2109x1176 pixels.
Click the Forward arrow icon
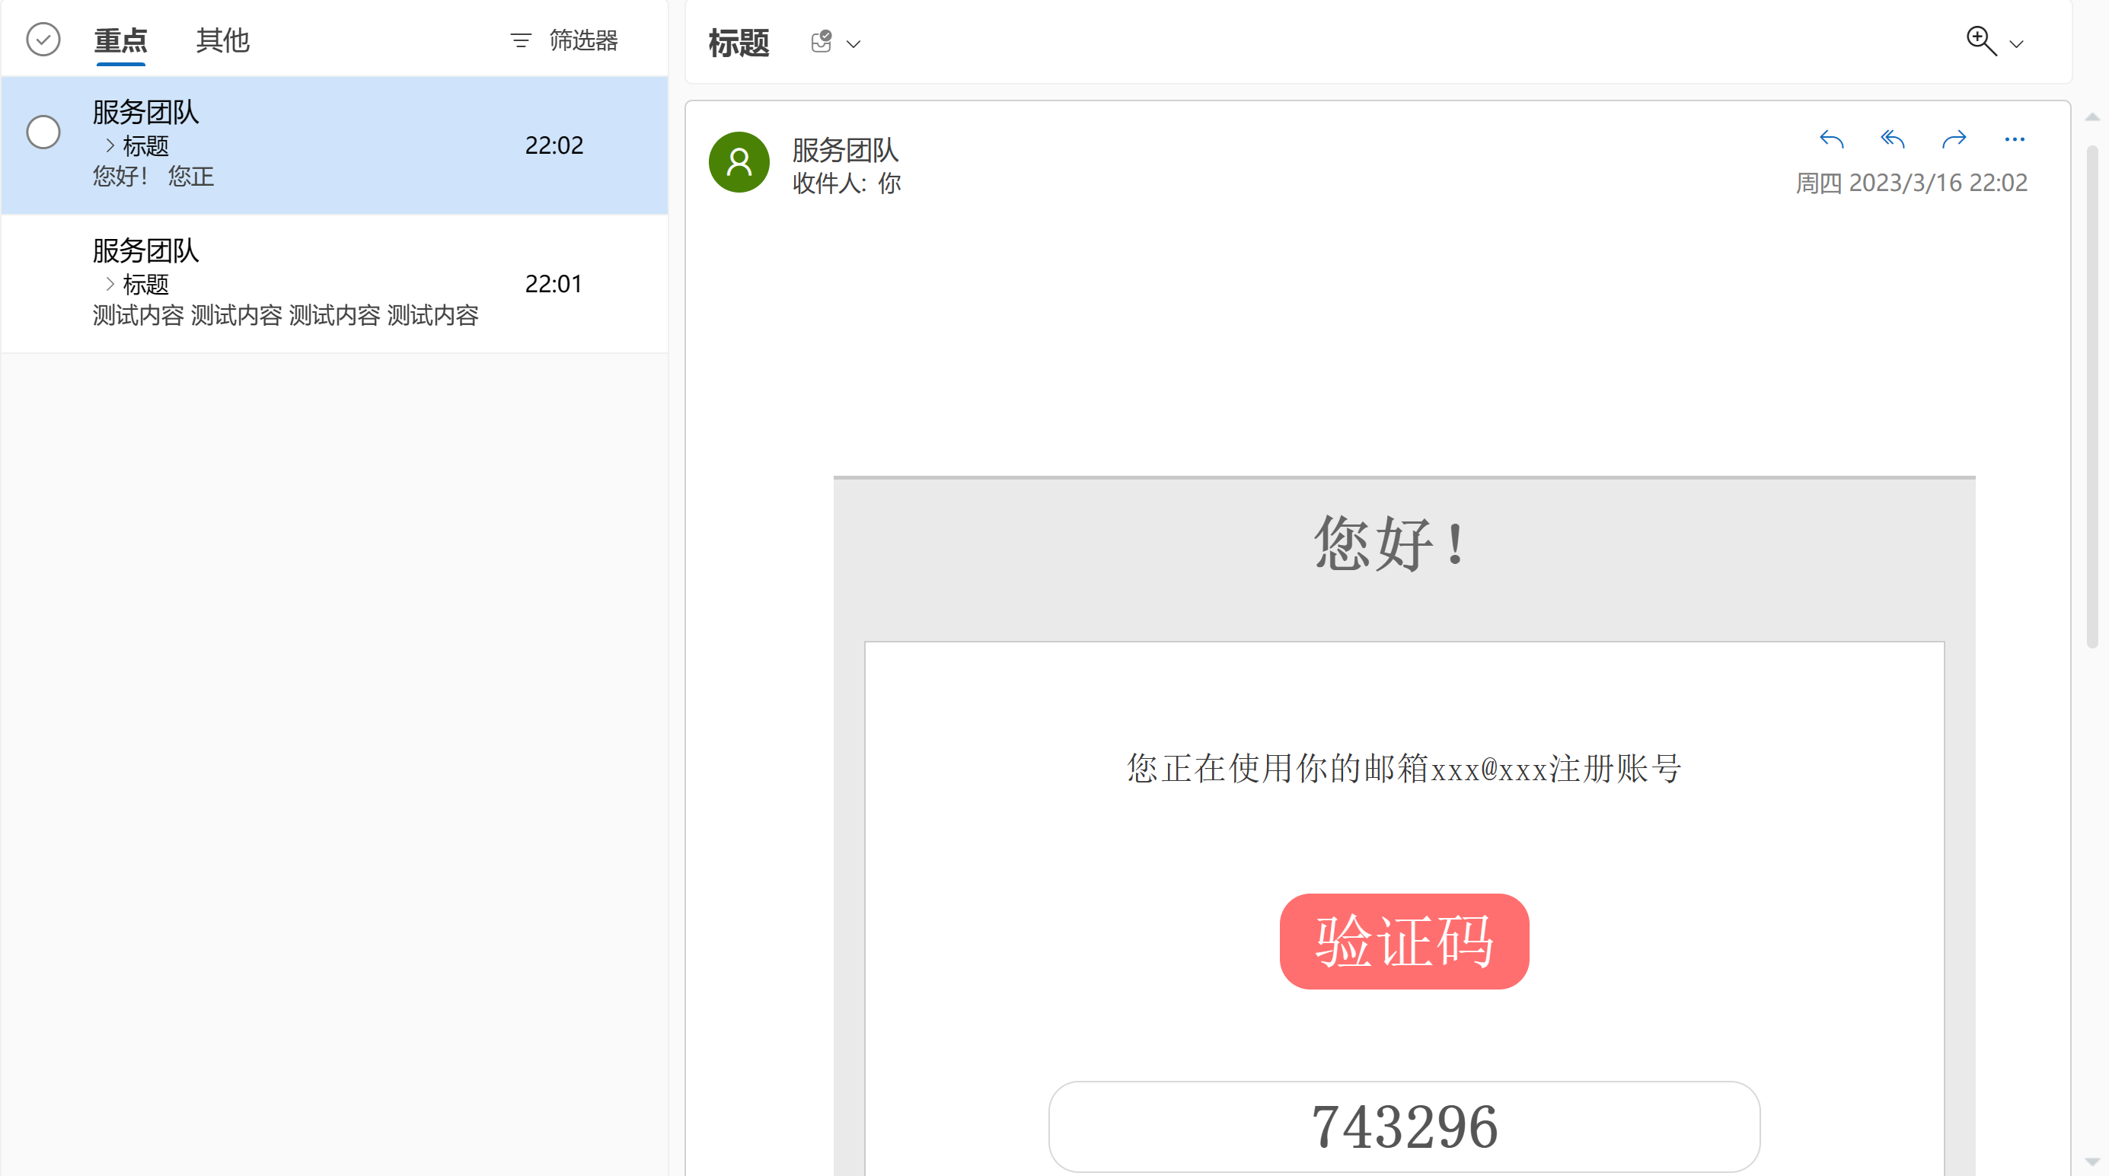(x=1954, y=139)
